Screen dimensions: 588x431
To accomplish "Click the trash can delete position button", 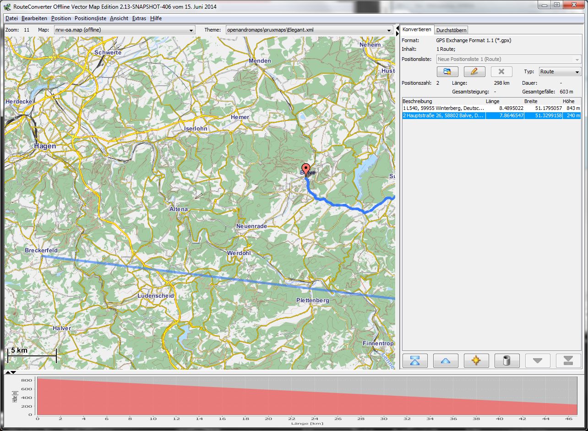I will (x=506, y=360).
